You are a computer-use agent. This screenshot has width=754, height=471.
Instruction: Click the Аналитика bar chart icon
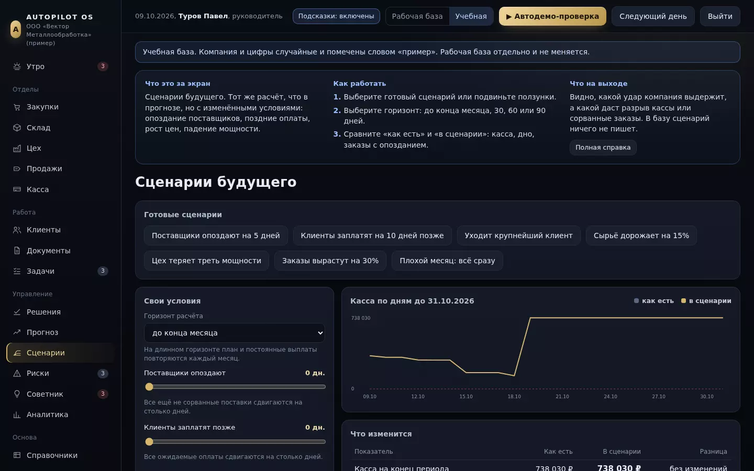(17, 414)
